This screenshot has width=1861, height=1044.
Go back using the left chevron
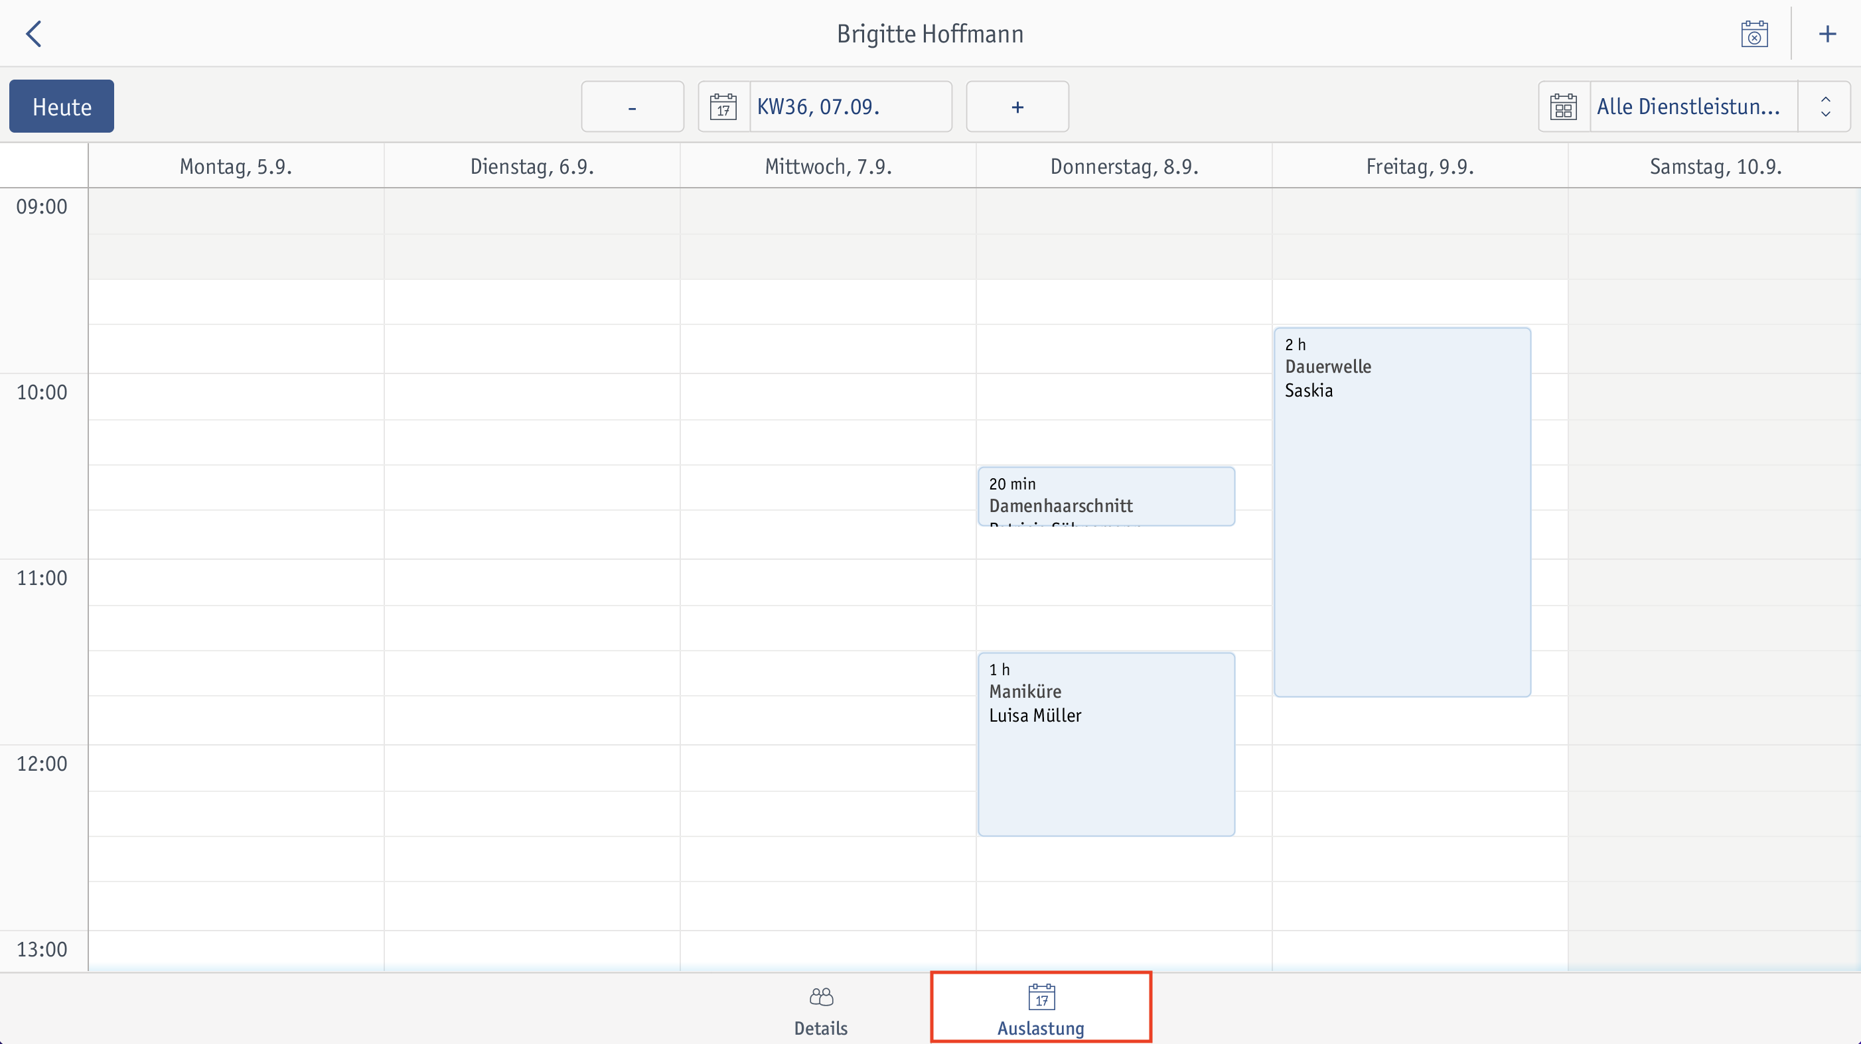[x=34, y=34]
